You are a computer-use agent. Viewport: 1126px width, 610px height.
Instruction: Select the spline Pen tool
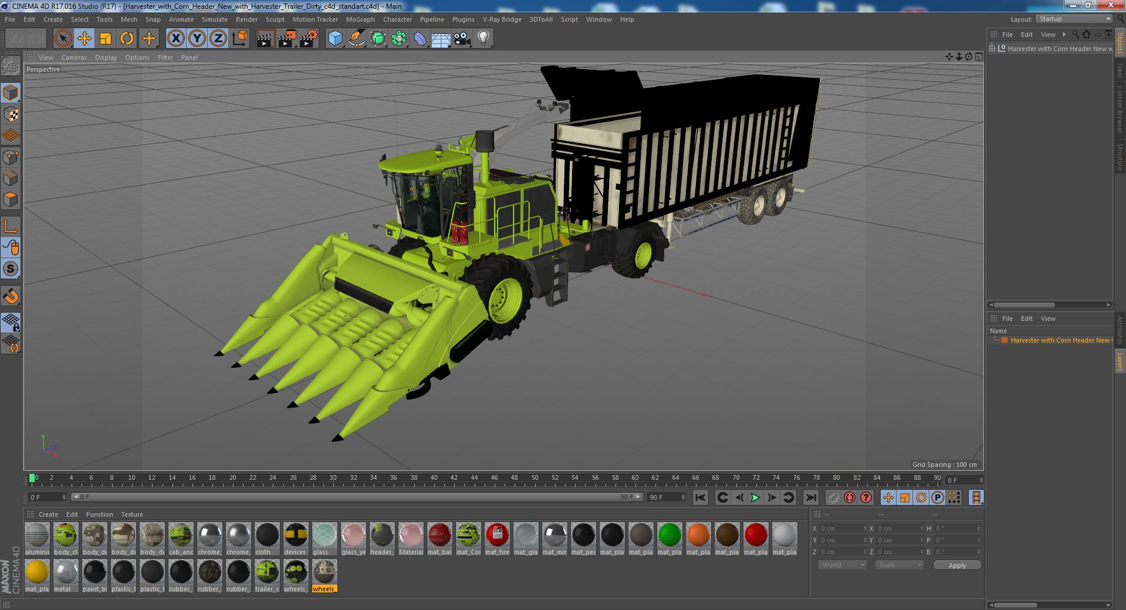(356, 39)
